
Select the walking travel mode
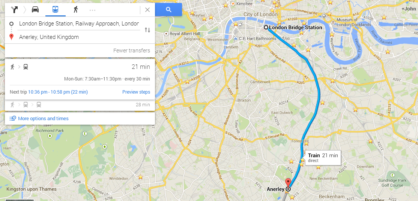[x=76, y=10]
